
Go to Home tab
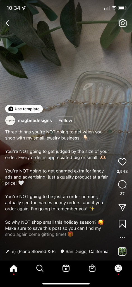14,269
